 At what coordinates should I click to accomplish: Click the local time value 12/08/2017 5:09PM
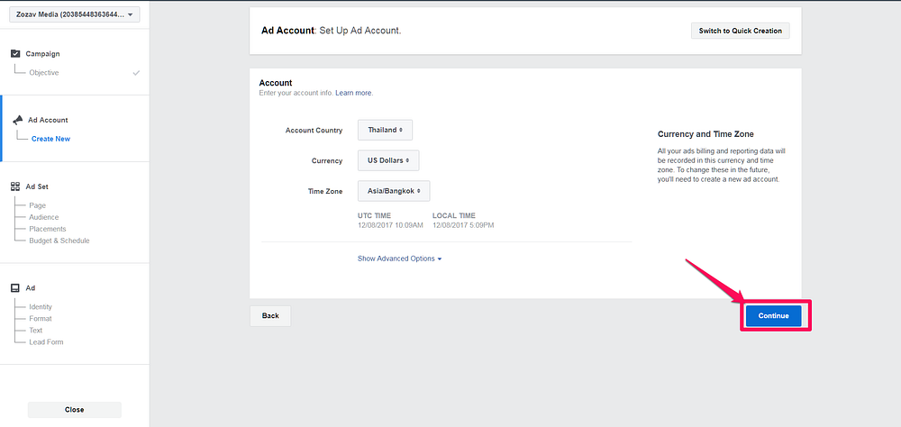pyautogui.click(x=463, y=225)
